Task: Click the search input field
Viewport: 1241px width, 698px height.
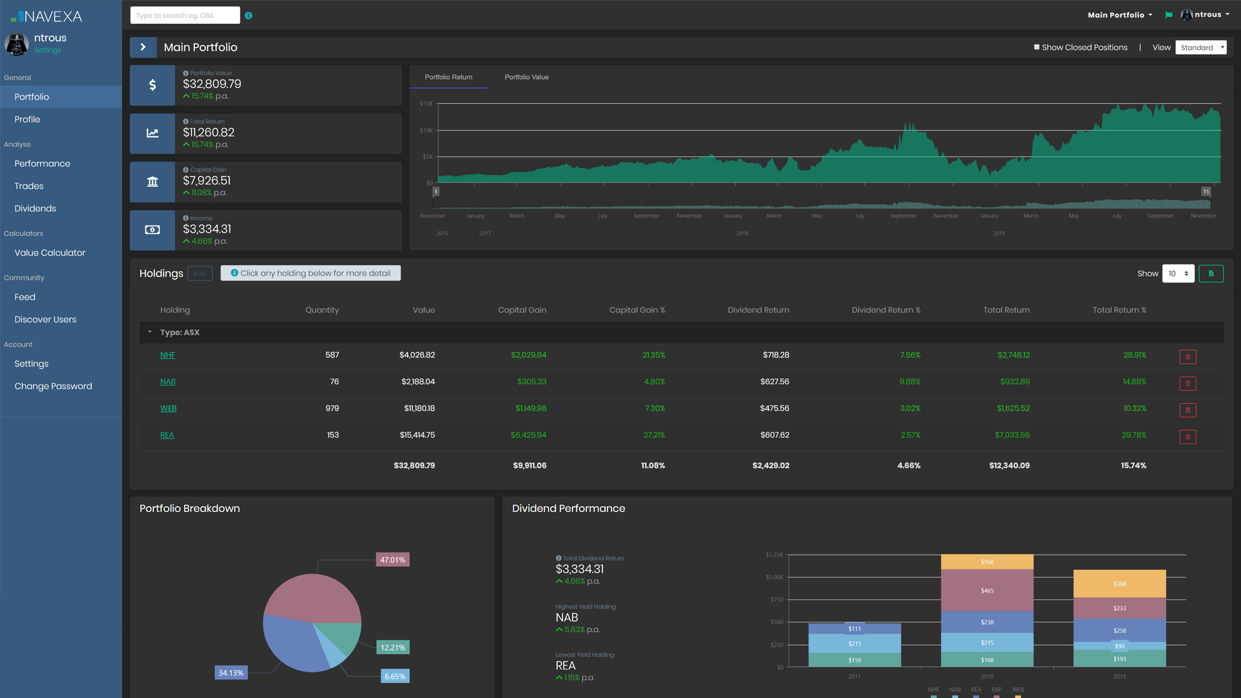Action: (185, 16)
